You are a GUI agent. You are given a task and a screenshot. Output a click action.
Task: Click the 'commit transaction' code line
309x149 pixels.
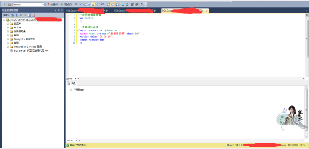pos(91,39)
